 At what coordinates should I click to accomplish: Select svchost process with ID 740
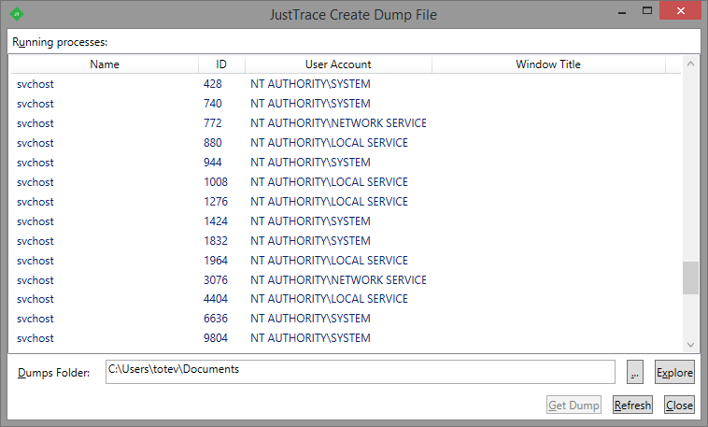(346, 104)
